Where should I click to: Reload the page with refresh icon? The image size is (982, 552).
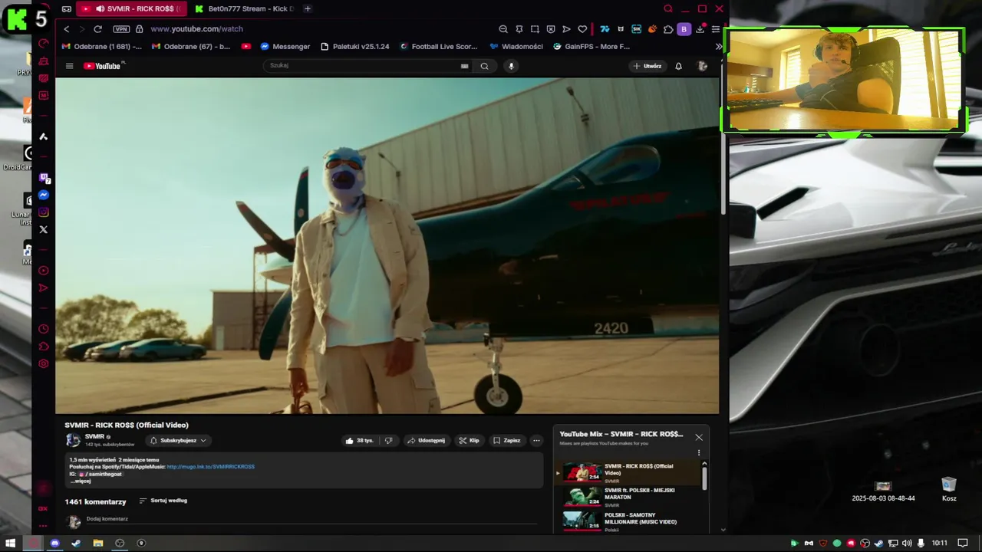tap(97, 29)
